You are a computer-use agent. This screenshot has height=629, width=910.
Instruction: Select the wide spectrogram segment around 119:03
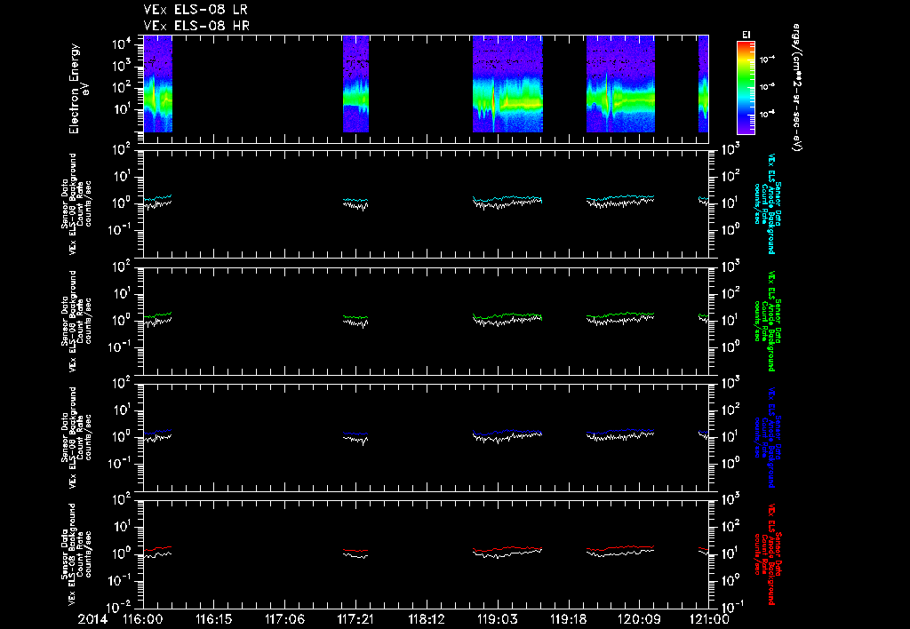pos(507,84)
